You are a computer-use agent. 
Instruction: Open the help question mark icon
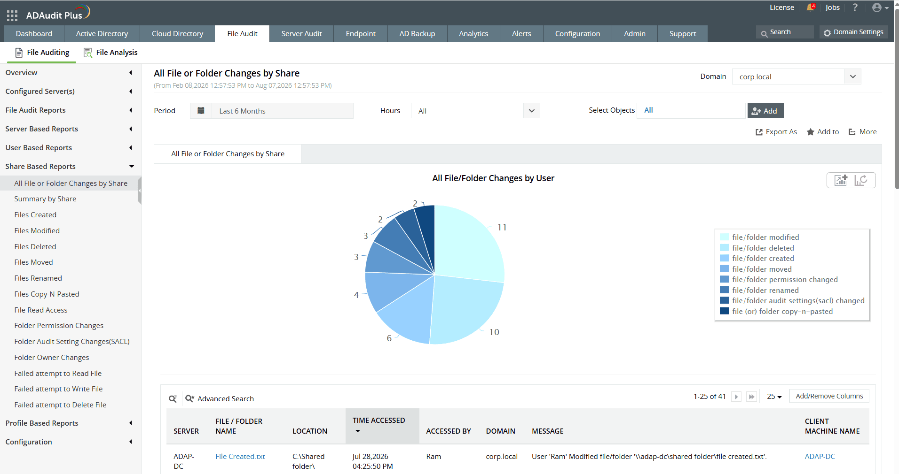(855, 8)
